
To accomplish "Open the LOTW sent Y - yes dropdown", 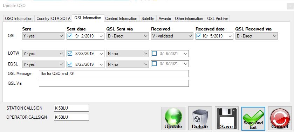I will pyautogui.click(x=43, y=54).
